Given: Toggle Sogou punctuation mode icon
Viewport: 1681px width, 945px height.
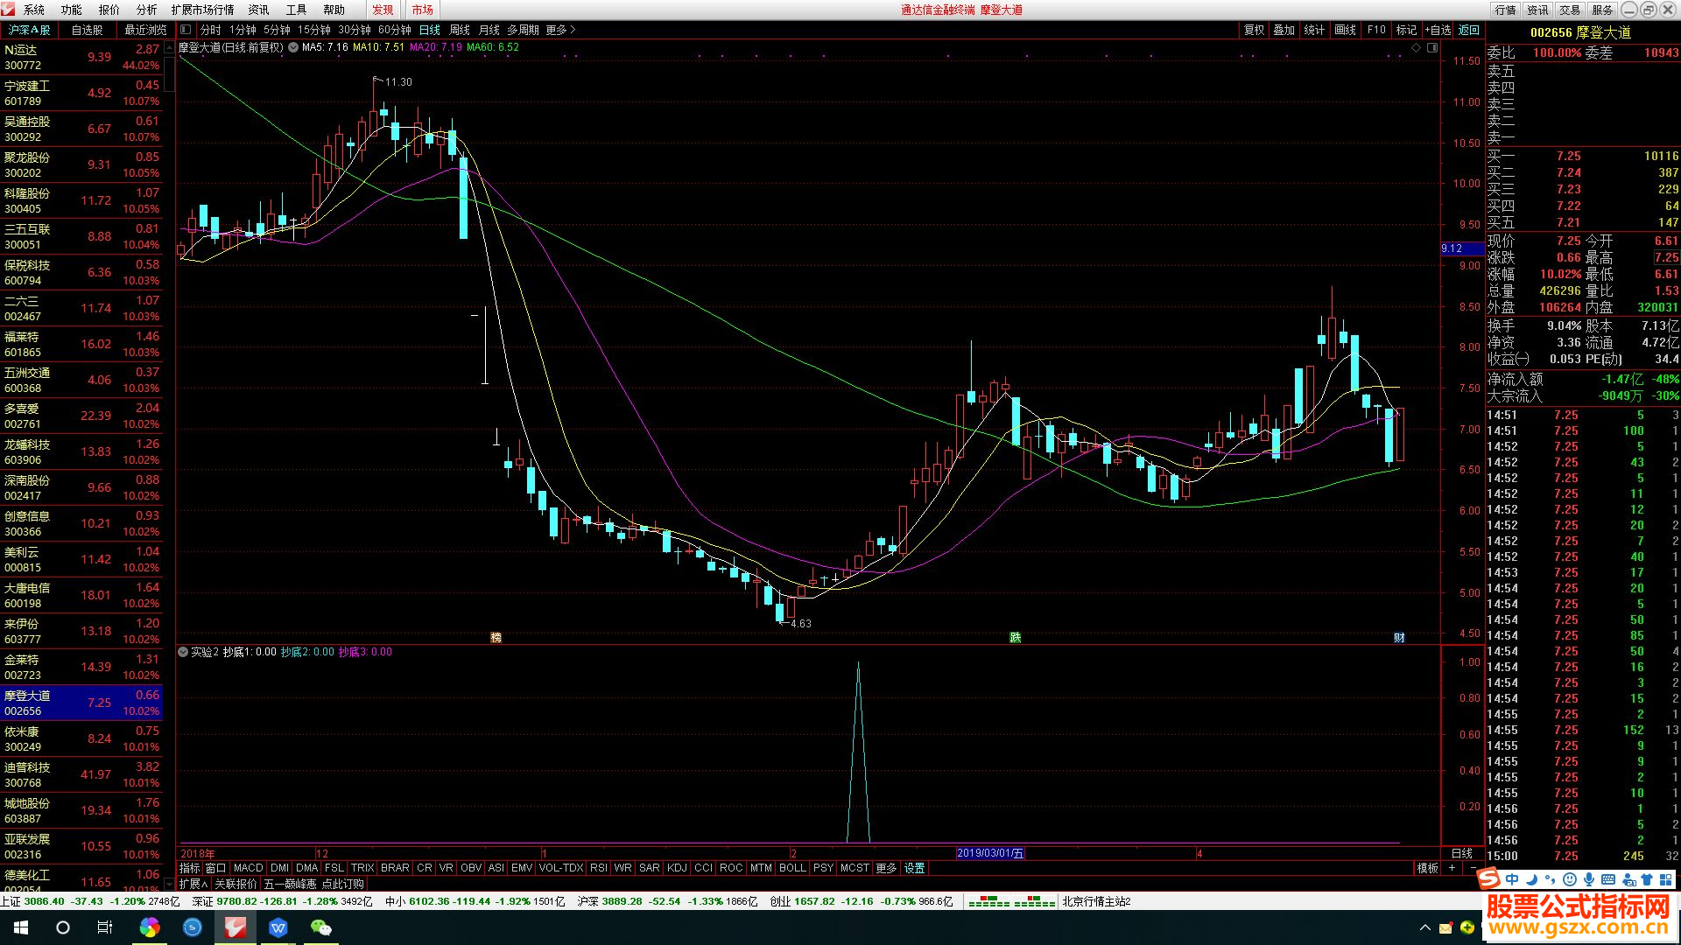Looking at the screenshot, I should (1550, 879).
